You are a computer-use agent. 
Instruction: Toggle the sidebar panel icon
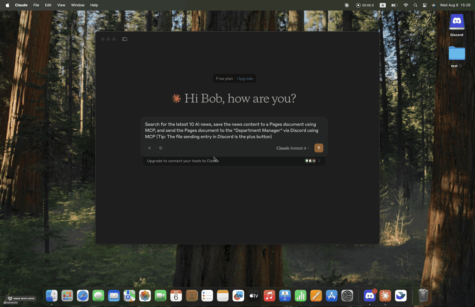(125, 39)
